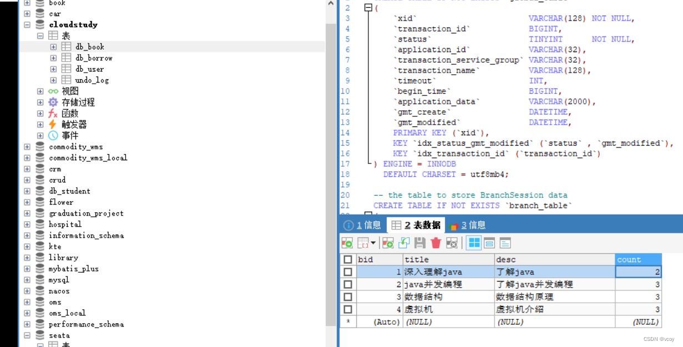Screen dimensions: 683x347
Task: Click the mysql database cylinder icon
Action: 39,279
